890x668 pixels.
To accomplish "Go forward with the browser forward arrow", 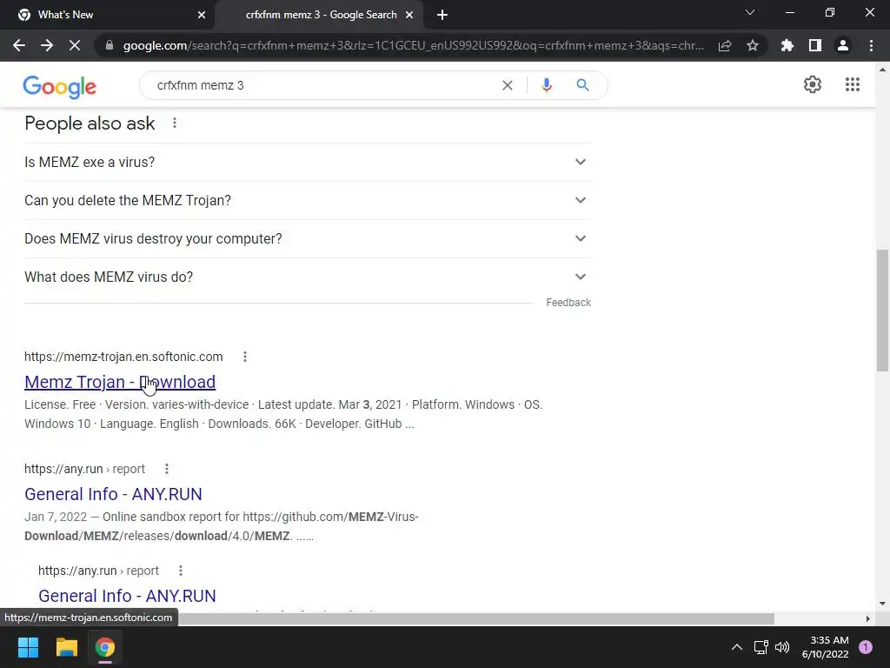I will tap(47, 45).
